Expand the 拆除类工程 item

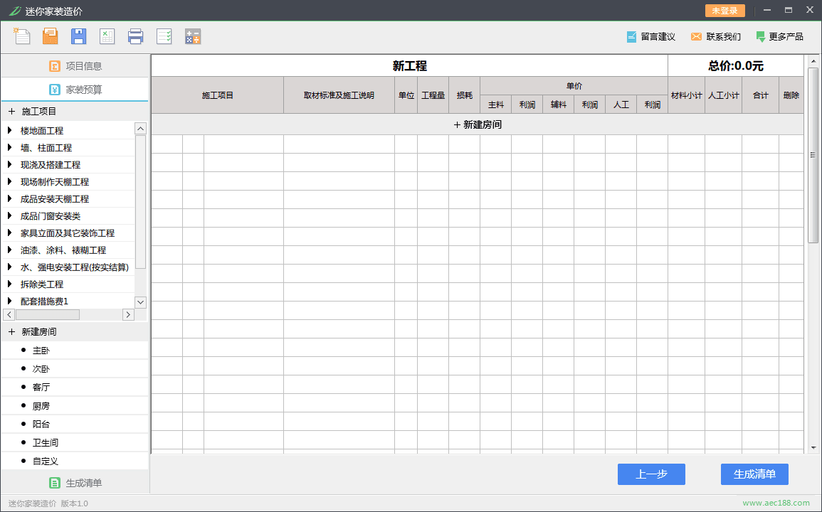click(x=10, y=284)
